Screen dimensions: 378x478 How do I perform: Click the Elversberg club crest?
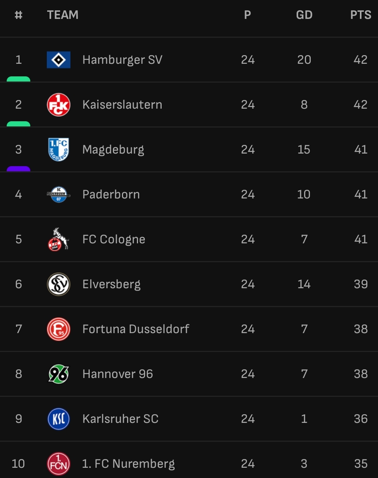click(59, 284)
